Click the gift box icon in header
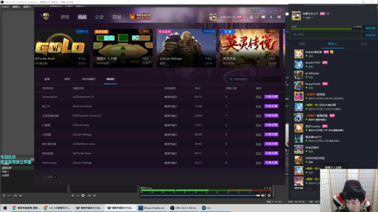378x212 pixels. click(x=279, y=17)
